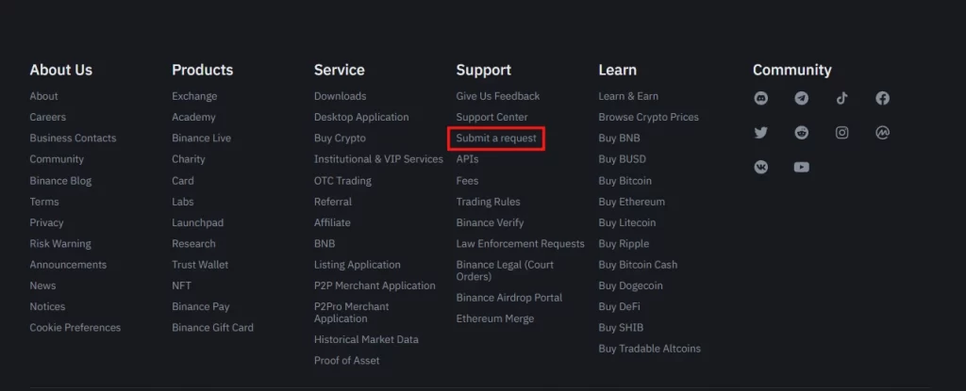Select Buy Tradable Altcoins link
The width and height of the screenshot is (966, 391).
pyautogui.click(x=649, y=349)
